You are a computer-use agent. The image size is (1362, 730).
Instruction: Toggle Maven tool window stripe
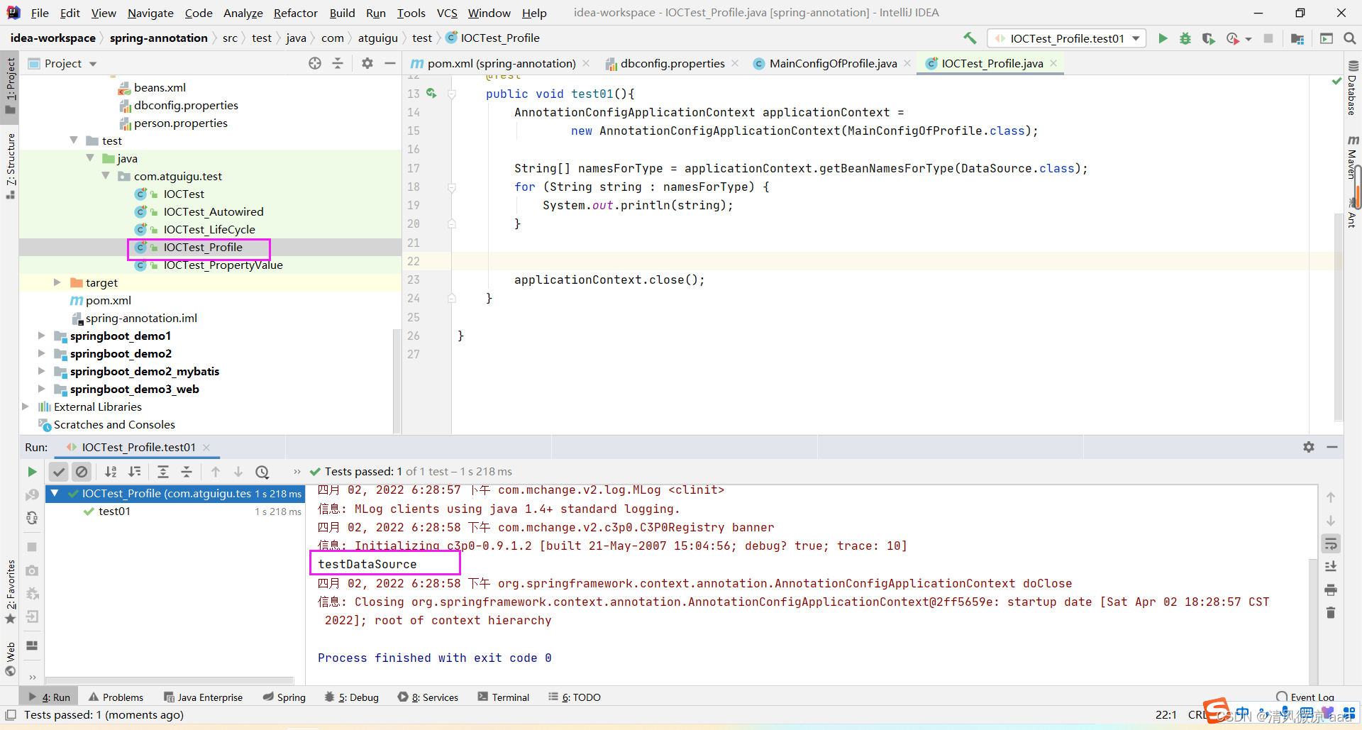pos(1353,157)
